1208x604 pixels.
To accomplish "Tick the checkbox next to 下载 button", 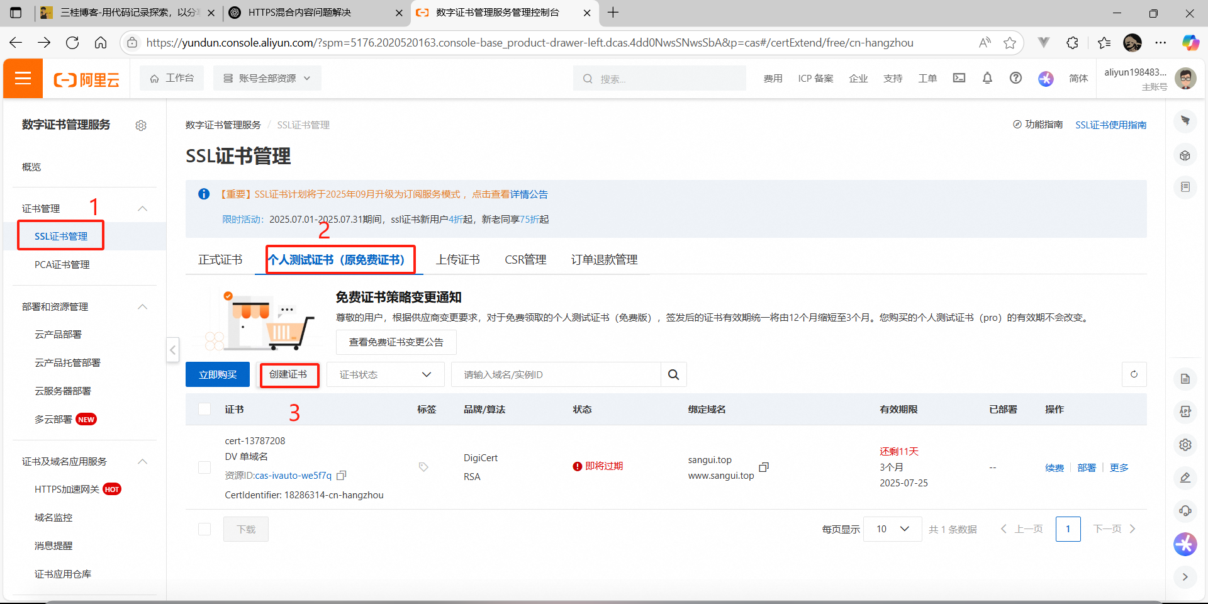I will [204, 529].
